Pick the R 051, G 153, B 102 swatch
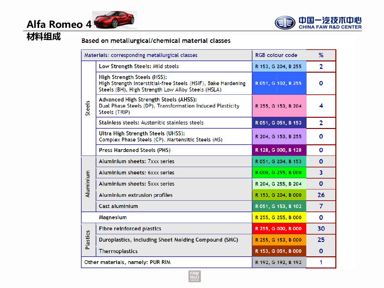Viewport: 384px width, 288px height. (x=279, y=206)
